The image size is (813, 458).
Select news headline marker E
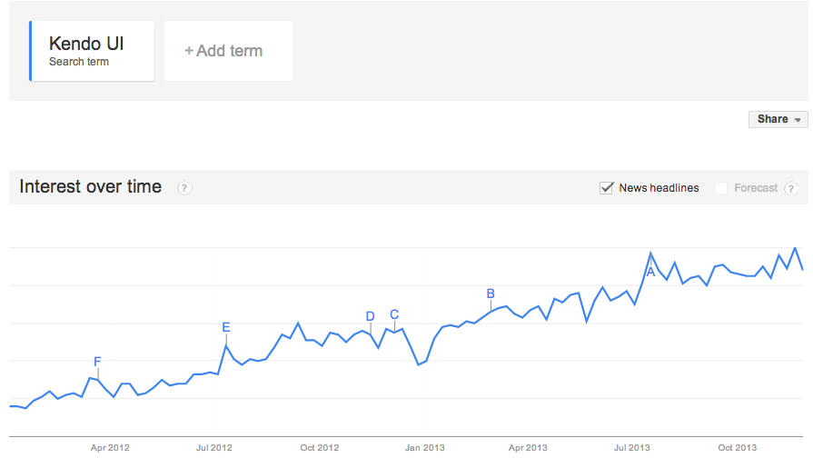point(226,327)
